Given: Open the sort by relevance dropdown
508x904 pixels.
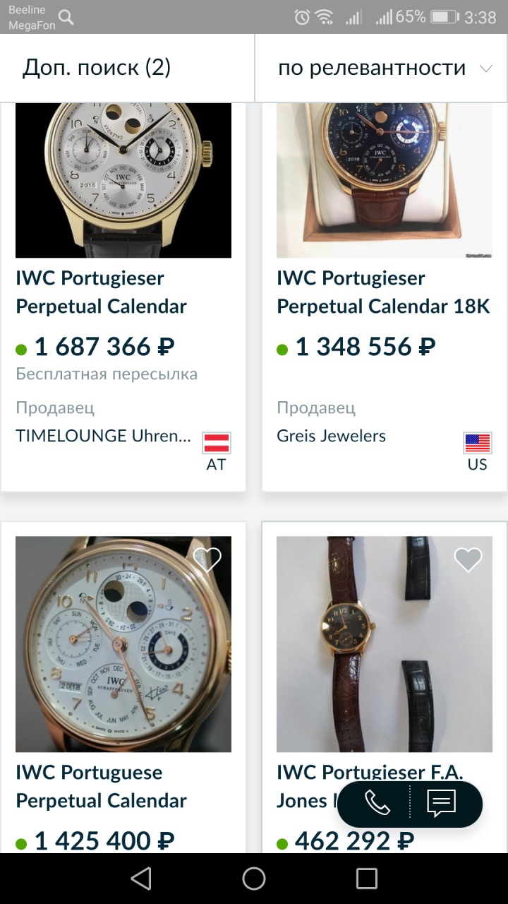Looking at the screenshot, I should [x=372, y=68].
